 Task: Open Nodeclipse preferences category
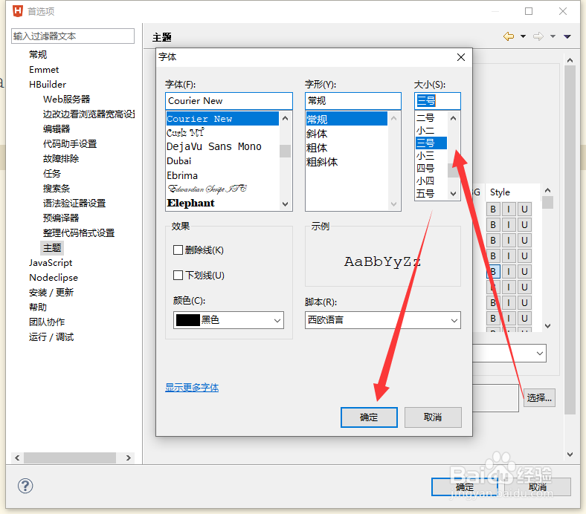pos(54,278)
